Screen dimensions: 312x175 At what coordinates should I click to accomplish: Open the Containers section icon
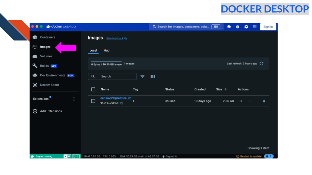click(35, 37)
